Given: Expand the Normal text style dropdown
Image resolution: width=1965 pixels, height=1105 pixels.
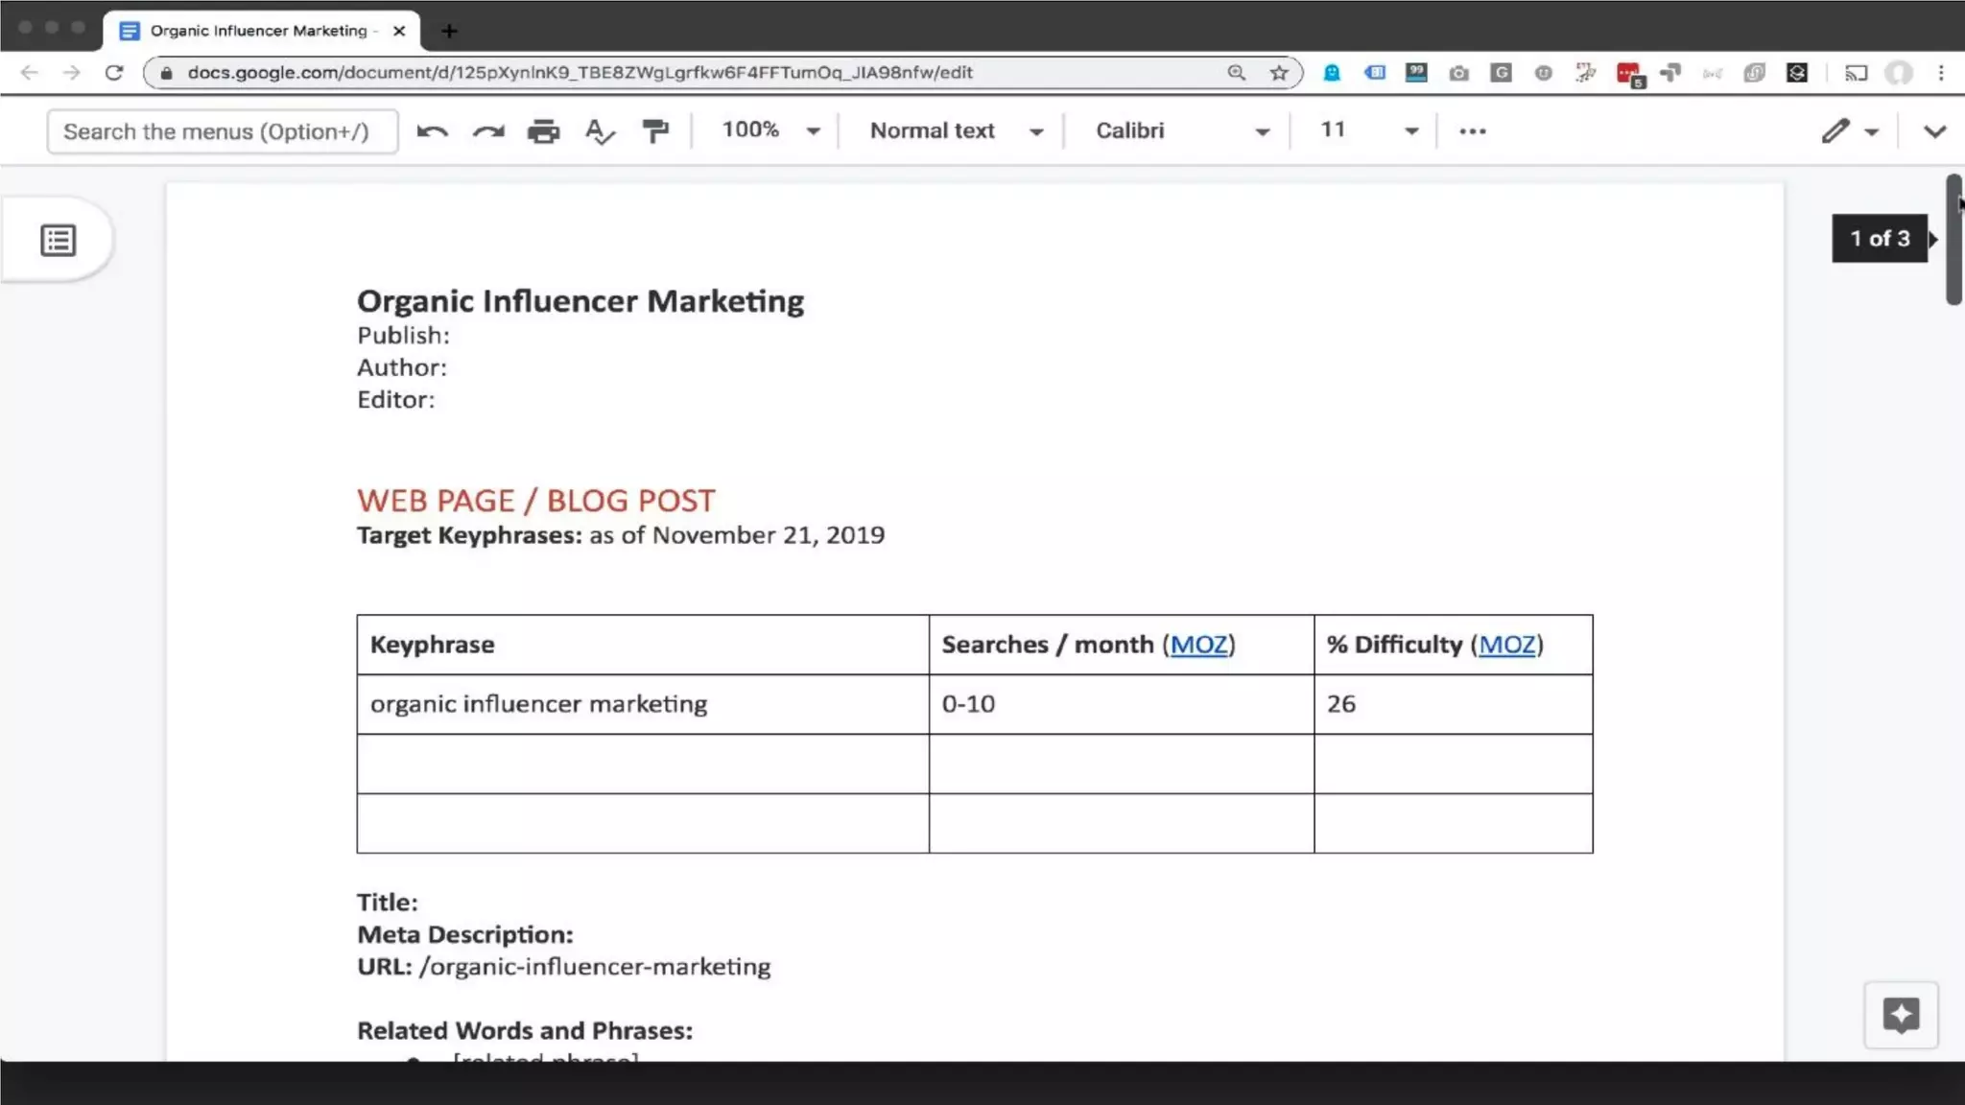Looking at the screenshot, I should pos(956,130).
